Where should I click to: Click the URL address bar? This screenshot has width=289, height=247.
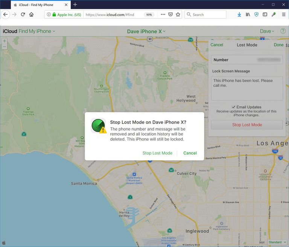pos(113,15)
